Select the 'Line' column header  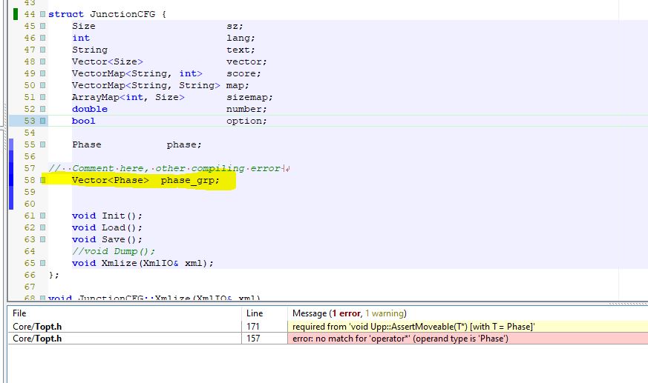click(x=255, y=313)
